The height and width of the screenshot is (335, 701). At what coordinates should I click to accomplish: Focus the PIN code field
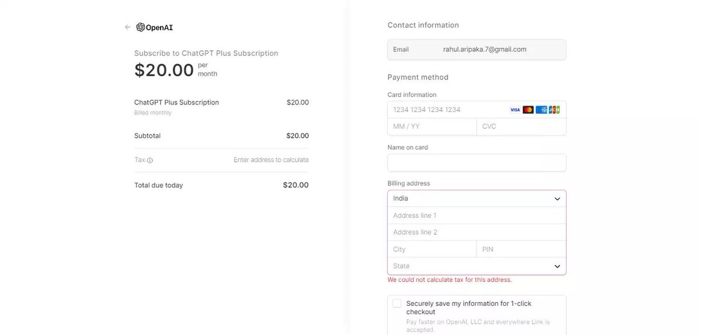tap(521, 249)
